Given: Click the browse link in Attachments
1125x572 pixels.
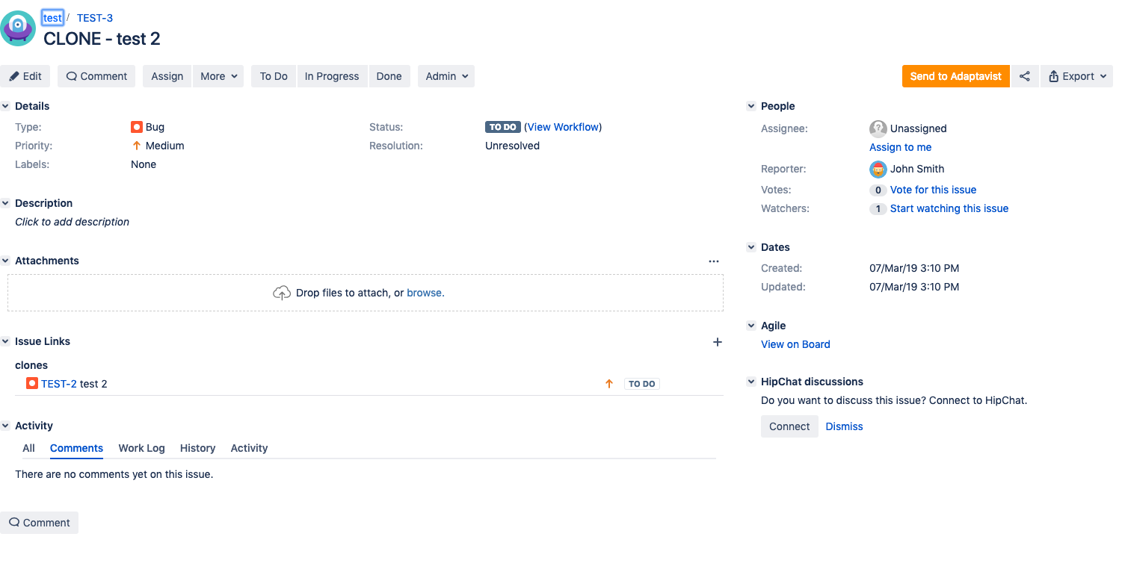Looking at the screenshot, I should click(x=425, y=293).
